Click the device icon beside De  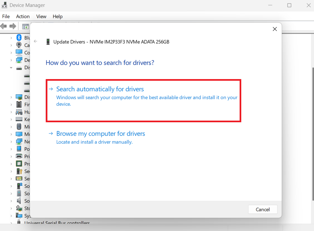[x=19, y=60]
